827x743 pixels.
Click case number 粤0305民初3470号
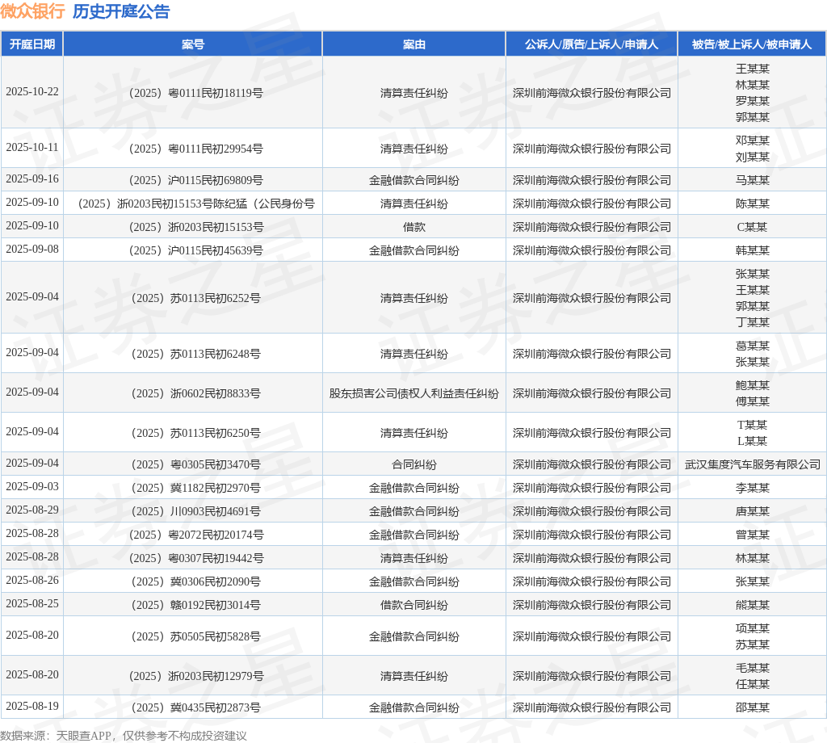(x=195, y=464)
